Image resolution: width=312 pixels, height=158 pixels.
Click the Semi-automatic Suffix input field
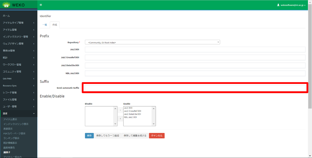195,88
